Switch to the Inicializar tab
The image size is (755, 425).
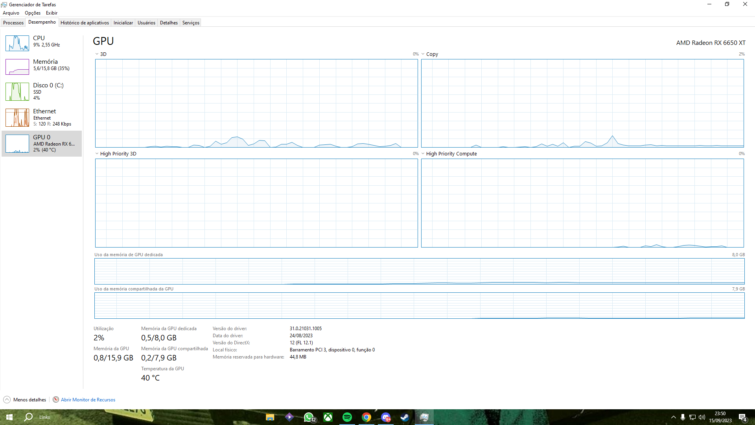pyautogui.click(x=123, y=23)
